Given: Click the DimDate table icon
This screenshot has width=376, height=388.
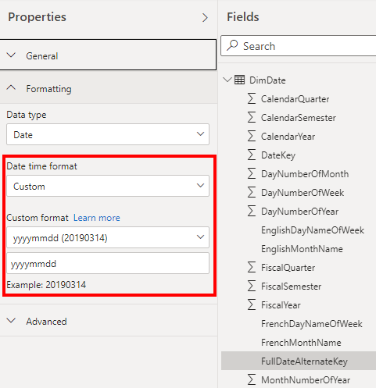Looking at the screenshot, I should click(x=239, y=80).
